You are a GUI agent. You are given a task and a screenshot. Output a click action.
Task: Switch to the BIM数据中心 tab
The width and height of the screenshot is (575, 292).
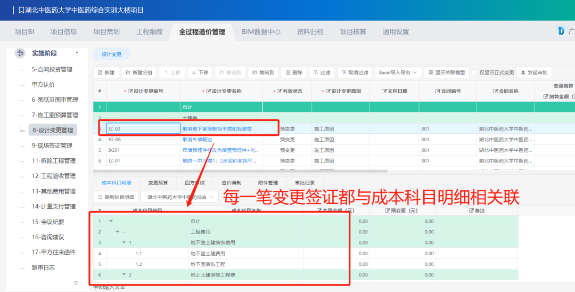coord(261,31)
